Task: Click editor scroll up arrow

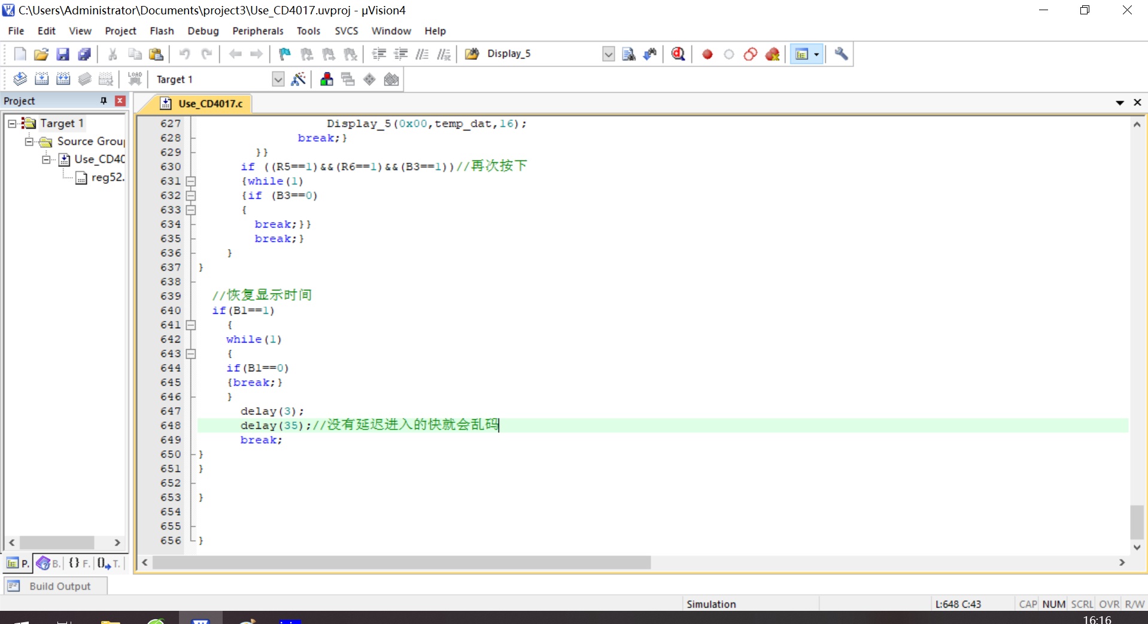Action: click(x=1137, y=124)
